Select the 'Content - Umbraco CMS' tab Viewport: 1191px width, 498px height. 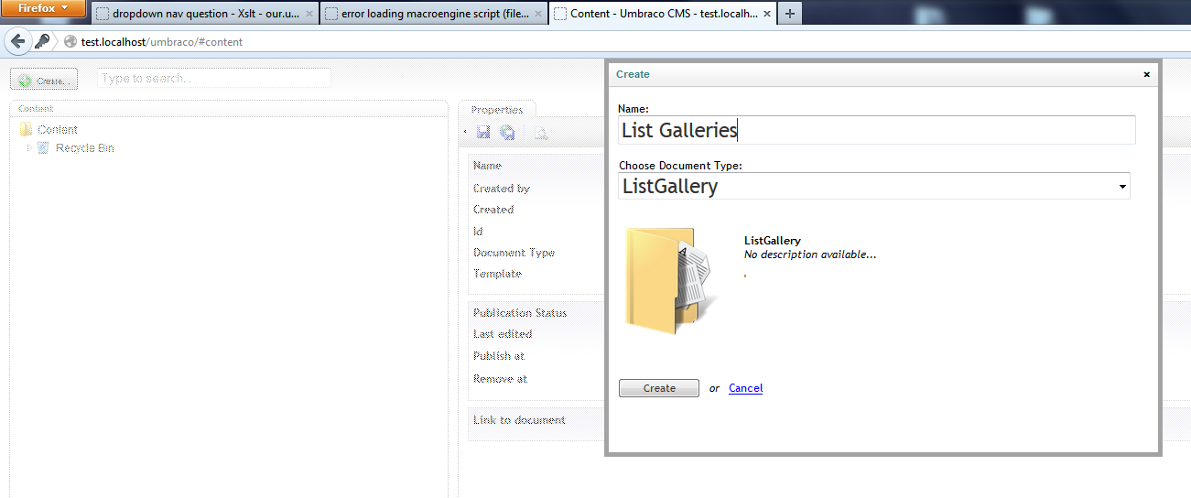(664, 14)
